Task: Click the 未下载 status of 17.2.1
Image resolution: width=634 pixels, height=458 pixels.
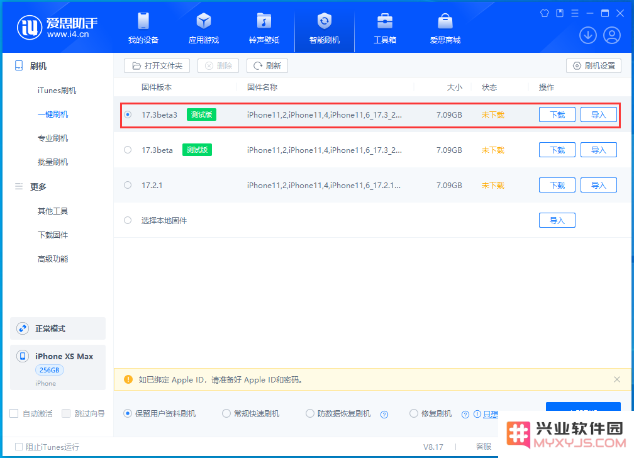Action: 493,185
